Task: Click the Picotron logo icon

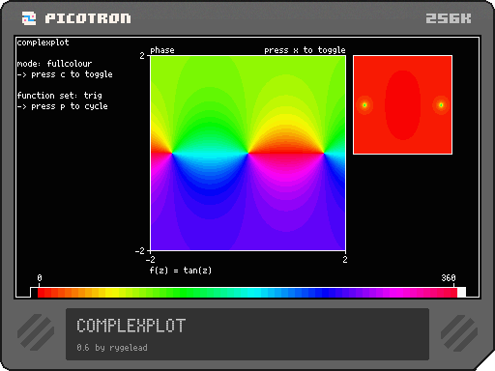Action: (29, 18)
